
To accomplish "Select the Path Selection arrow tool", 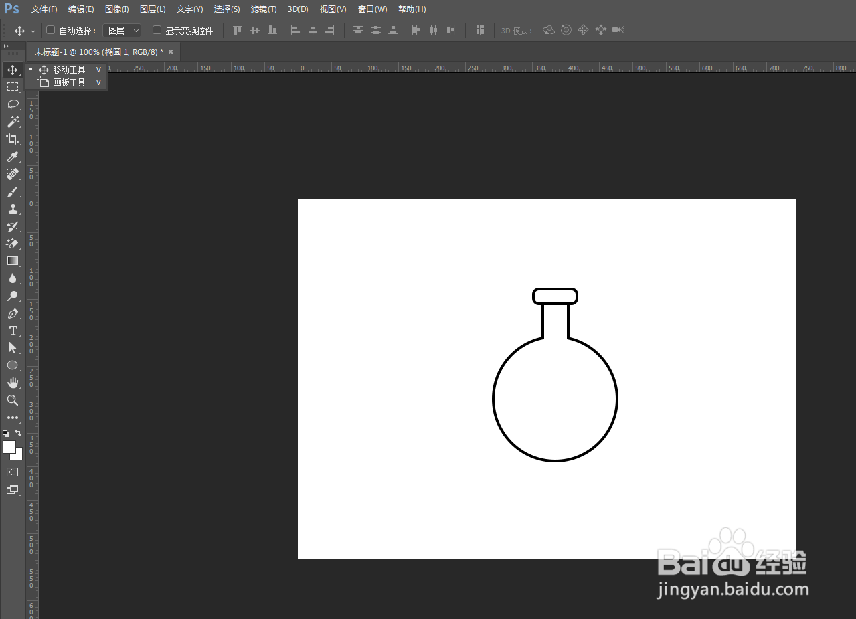I will (x=12, y=348).
